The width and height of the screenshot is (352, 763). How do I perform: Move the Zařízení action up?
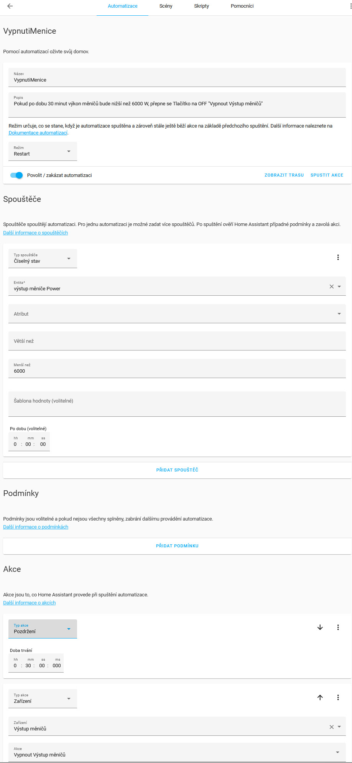click(x=320, y=698)
